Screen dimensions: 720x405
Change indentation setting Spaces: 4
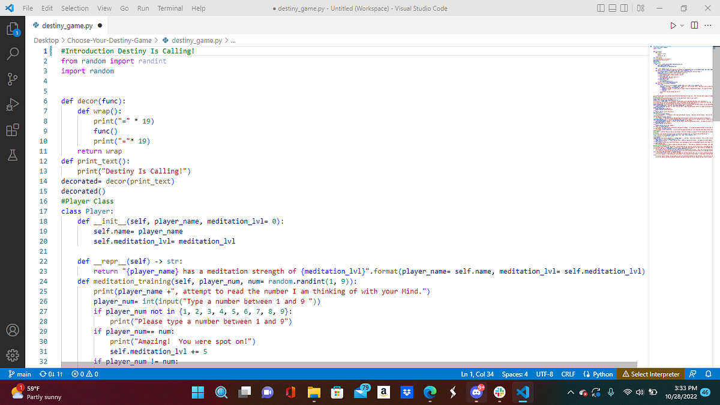click(515, 374)
